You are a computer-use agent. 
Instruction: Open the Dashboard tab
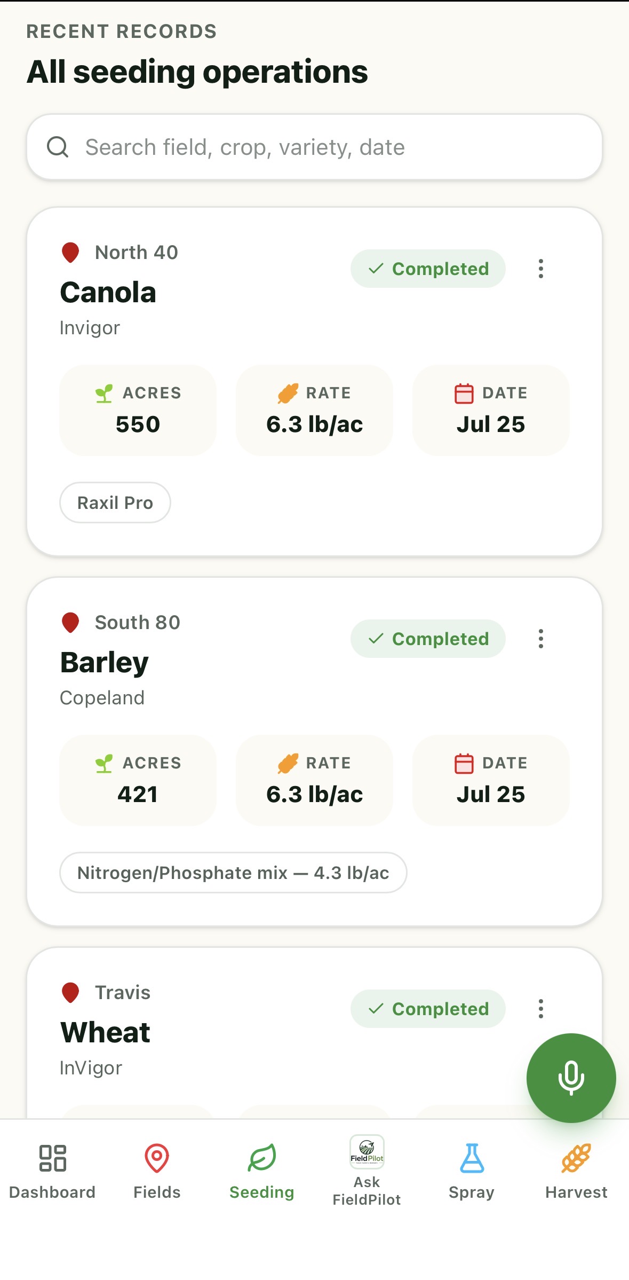(x=52, y=1172)
